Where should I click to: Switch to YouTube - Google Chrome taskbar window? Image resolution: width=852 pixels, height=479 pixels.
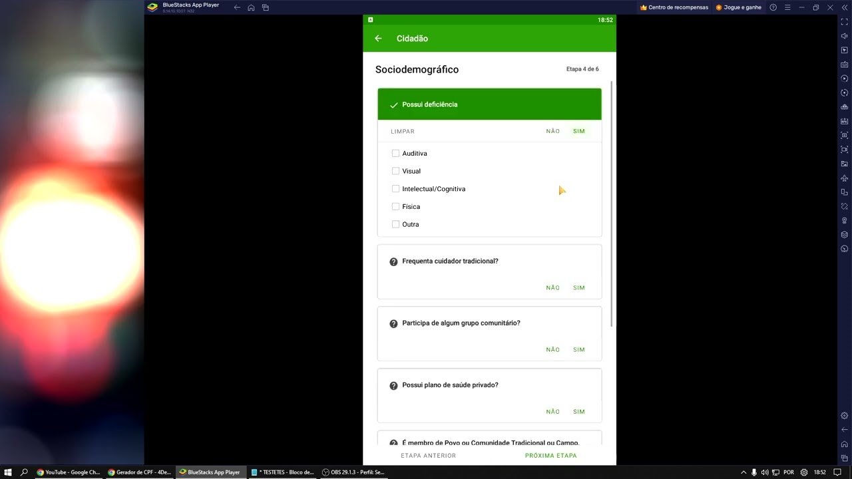(x=69, y=472)
